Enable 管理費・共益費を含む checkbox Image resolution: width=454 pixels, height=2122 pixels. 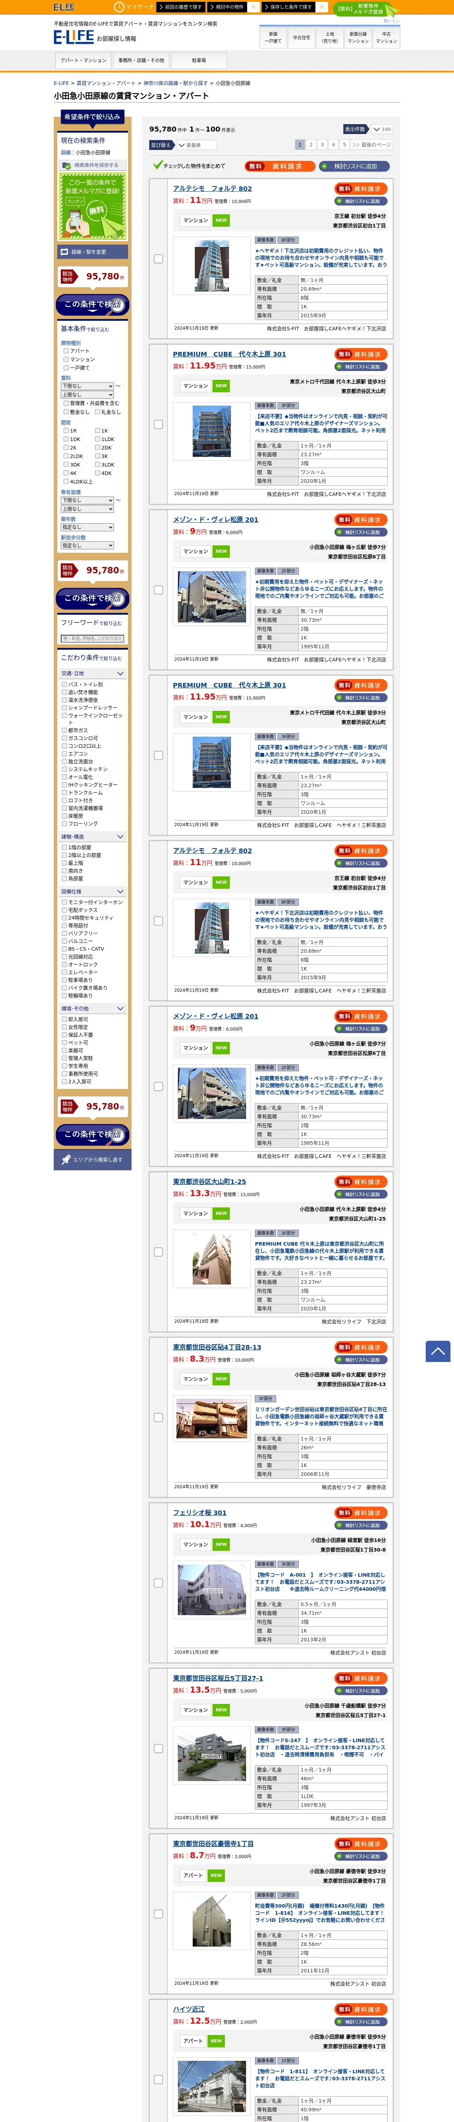(x=66, y=404)
